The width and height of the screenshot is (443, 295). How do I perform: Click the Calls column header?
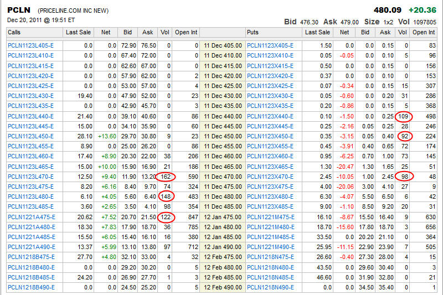point(15,33)
